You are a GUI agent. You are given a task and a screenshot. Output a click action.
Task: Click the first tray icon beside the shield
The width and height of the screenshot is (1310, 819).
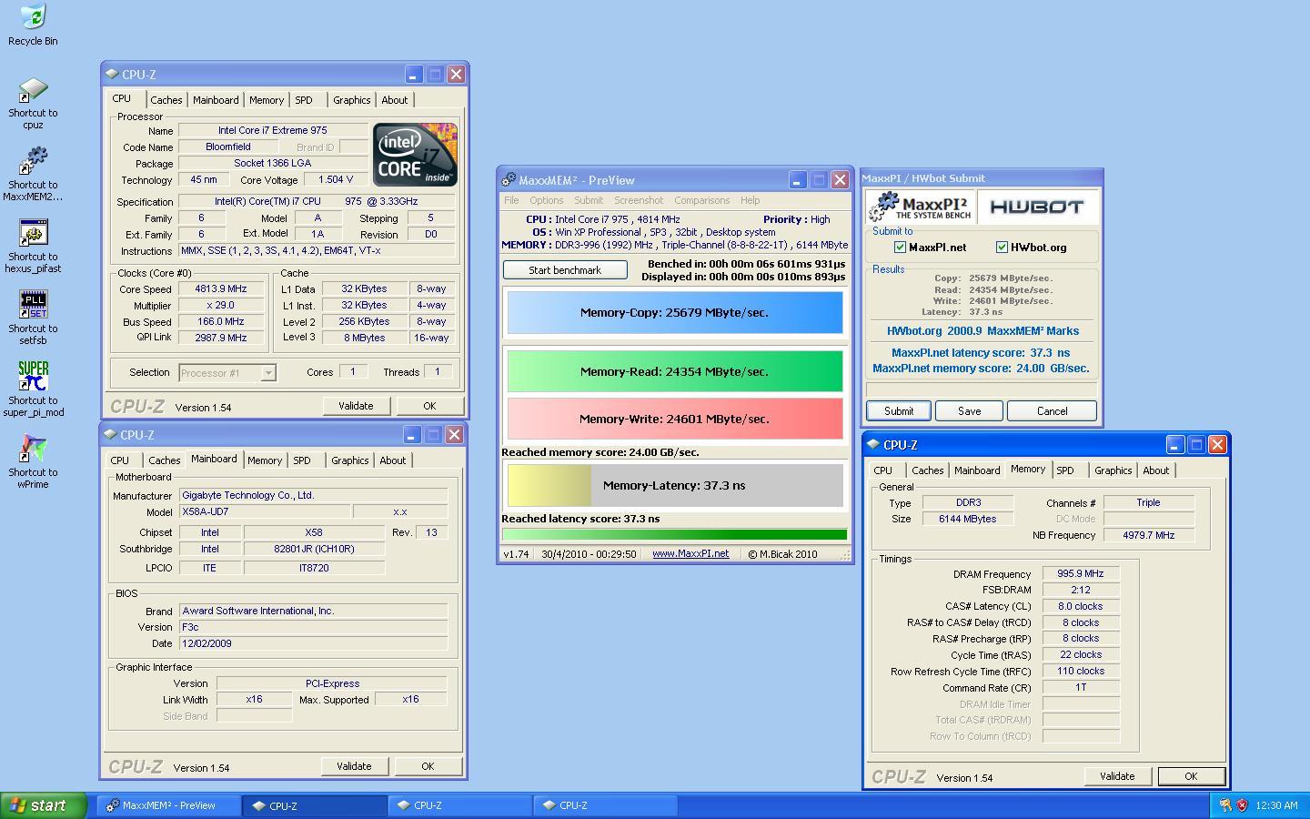[1225, 805]
